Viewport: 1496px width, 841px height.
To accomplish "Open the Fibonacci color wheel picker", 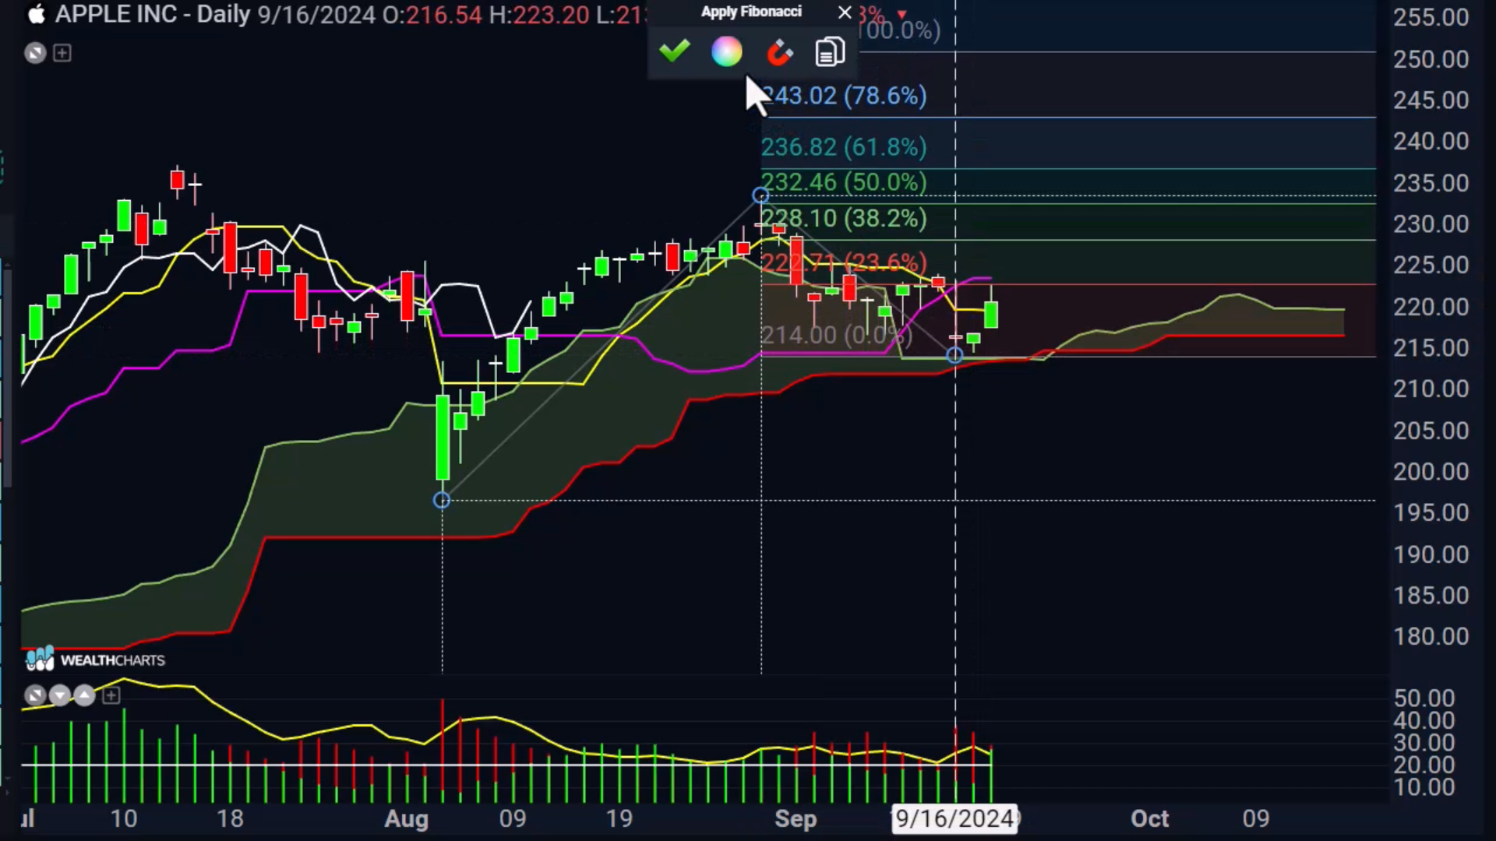I will pos(726,52).
